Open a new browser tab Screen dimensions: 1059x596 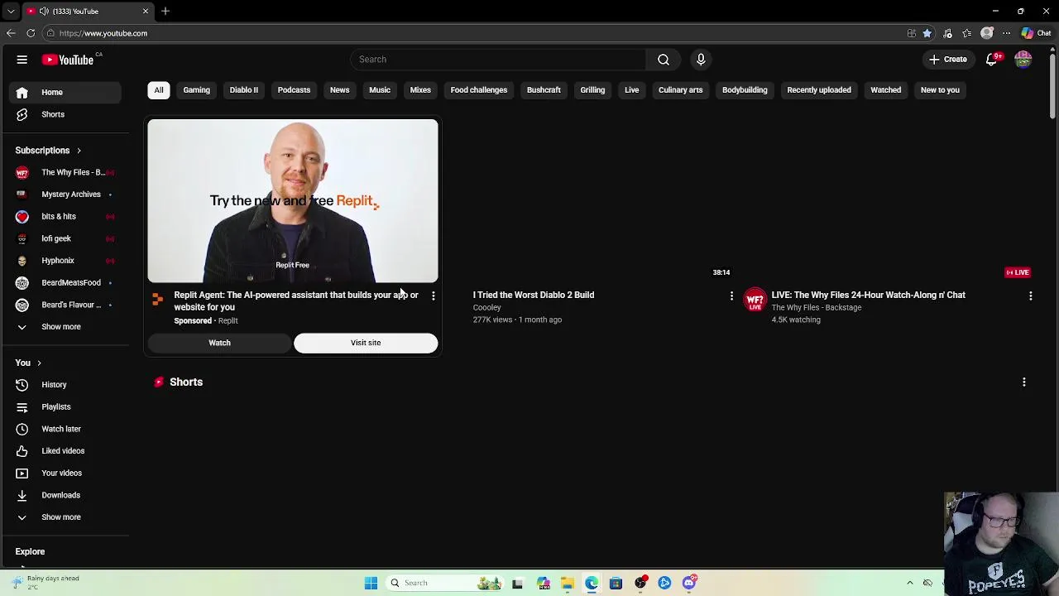pyautogui.click(x=165, y=12)
